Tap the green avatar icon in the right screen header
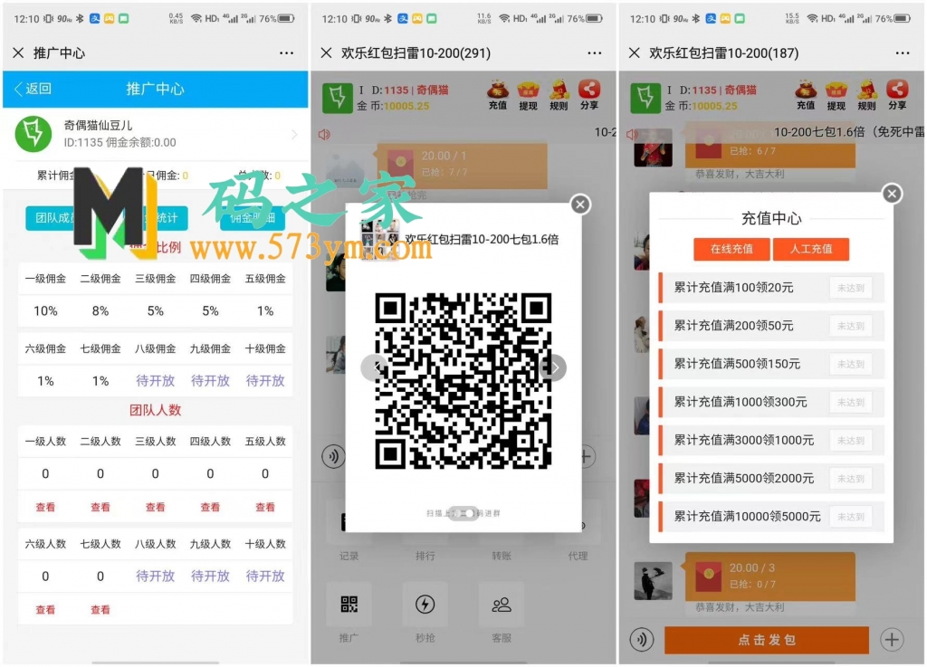Image resolution: width=927 pixels, height=667 pixels. pos(645,98)
